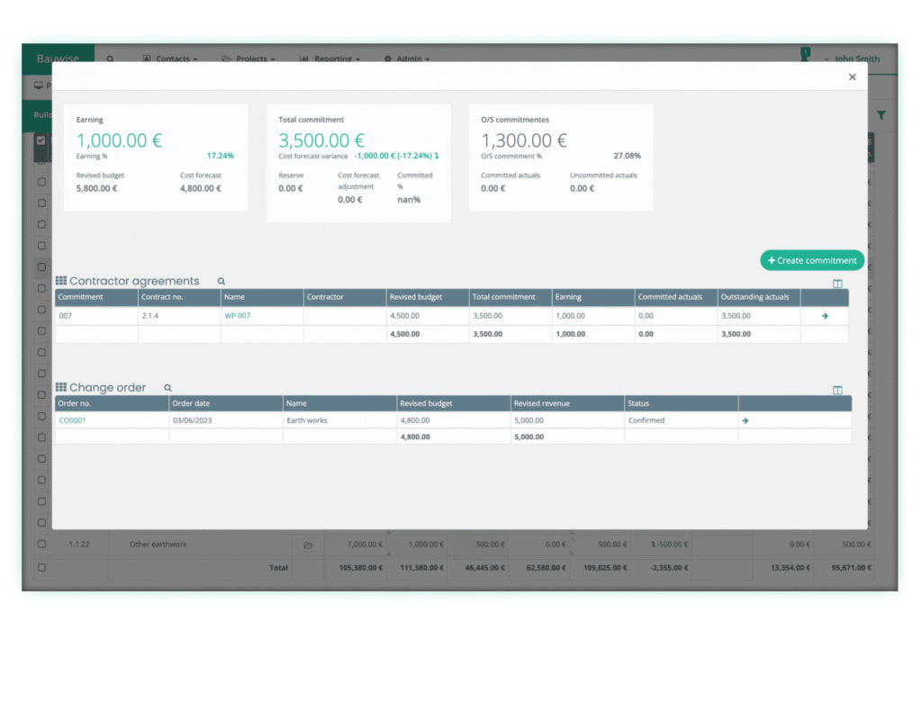Viewport: 922px width, 721px height.
Task: Search change orders with magnifier icon
Action: point(167,388)
